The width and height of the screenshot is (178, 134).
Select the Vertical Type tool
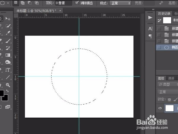point(8,70)
